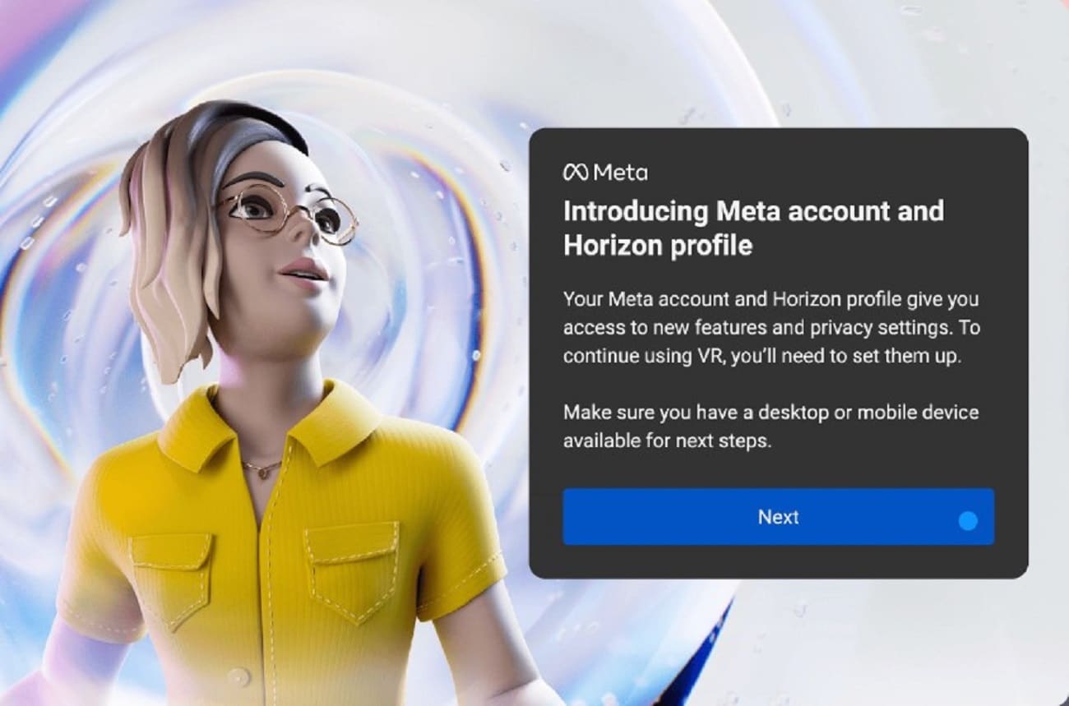Viewport: 1069px width, 706px height.
Task: Select the heading "Introducing Meta account and Horizon profile"
Action: [753, 228]
